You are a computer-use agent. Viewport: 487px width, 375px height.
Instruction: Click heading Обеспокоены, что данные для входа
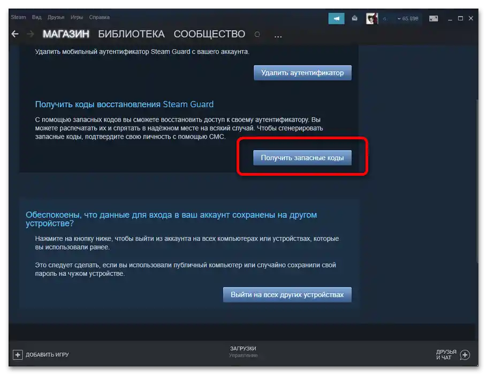[x=171, y=219]
